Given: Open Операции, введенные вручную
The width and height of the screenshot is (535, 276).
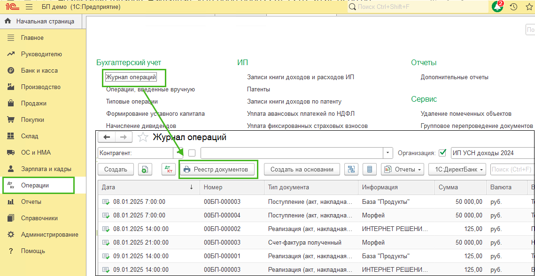Looking at the screenshot, I should (x=150, y=90).
